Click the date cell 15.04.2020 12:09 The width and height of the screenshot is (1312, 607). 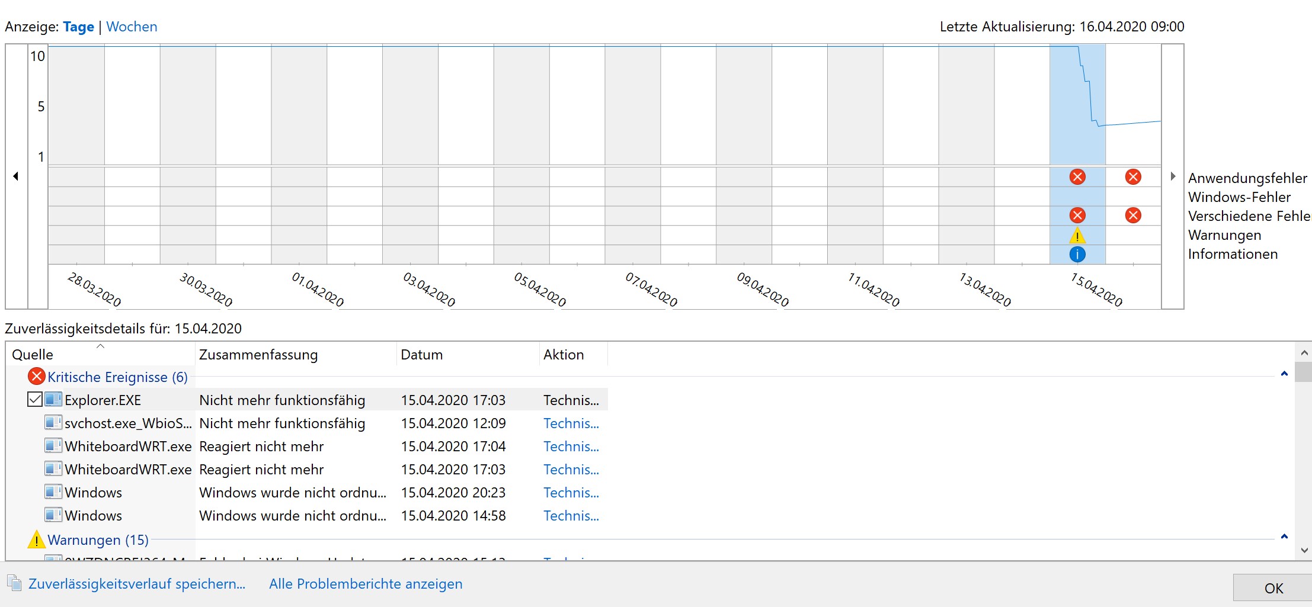click(x=453, y=423)
